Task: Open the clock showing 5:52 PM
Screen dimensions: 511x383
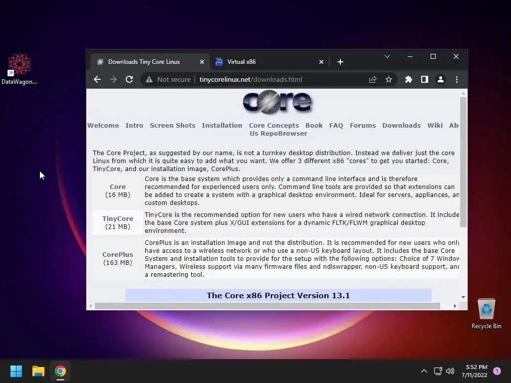Action: click(x=475, y=371)
